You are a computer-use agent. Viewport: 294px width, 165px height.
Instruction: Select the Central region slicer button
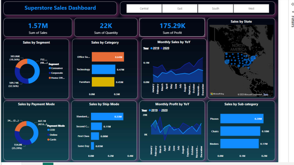144,8
